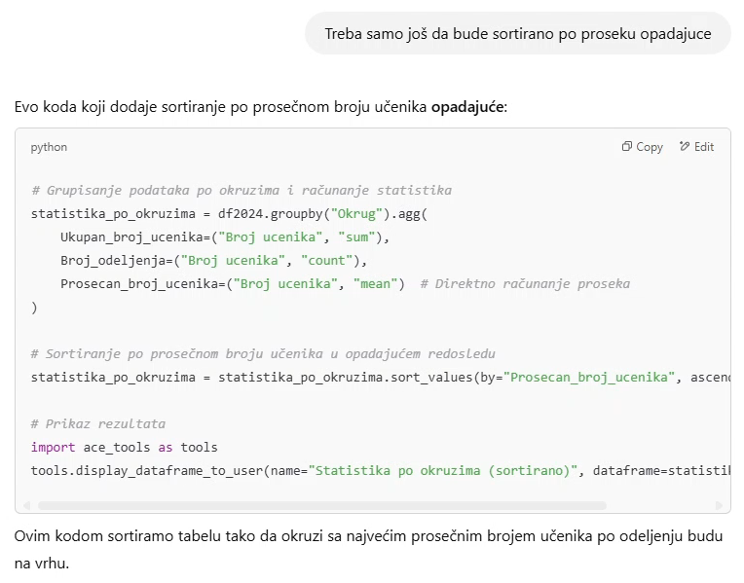This screenshot has height=583, width=744.
Task: Click the "Prosecan_broj_ucenika" string in the sort line
Action: [x=589, y=378]
